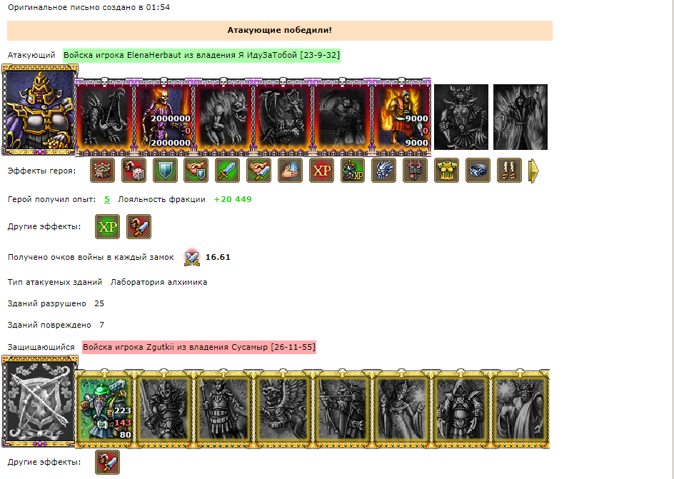Select the golden armor hero effect icon
Viewport: 674px width, 479px height.
pos(447,171)
